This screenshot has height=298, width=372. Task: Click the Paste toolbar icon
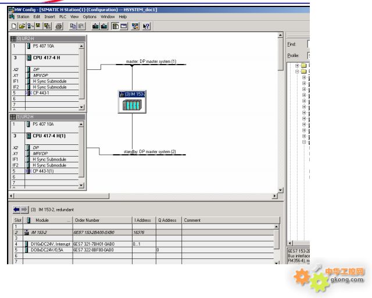(x=81, y=26)
